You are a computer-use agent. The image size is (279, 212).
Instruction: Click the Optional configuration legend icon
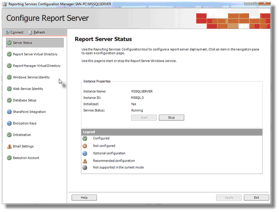pos(85,153)
